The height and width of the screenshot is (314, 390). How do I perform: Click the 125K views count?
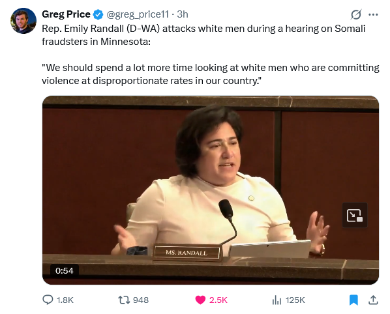click(295, 300)
